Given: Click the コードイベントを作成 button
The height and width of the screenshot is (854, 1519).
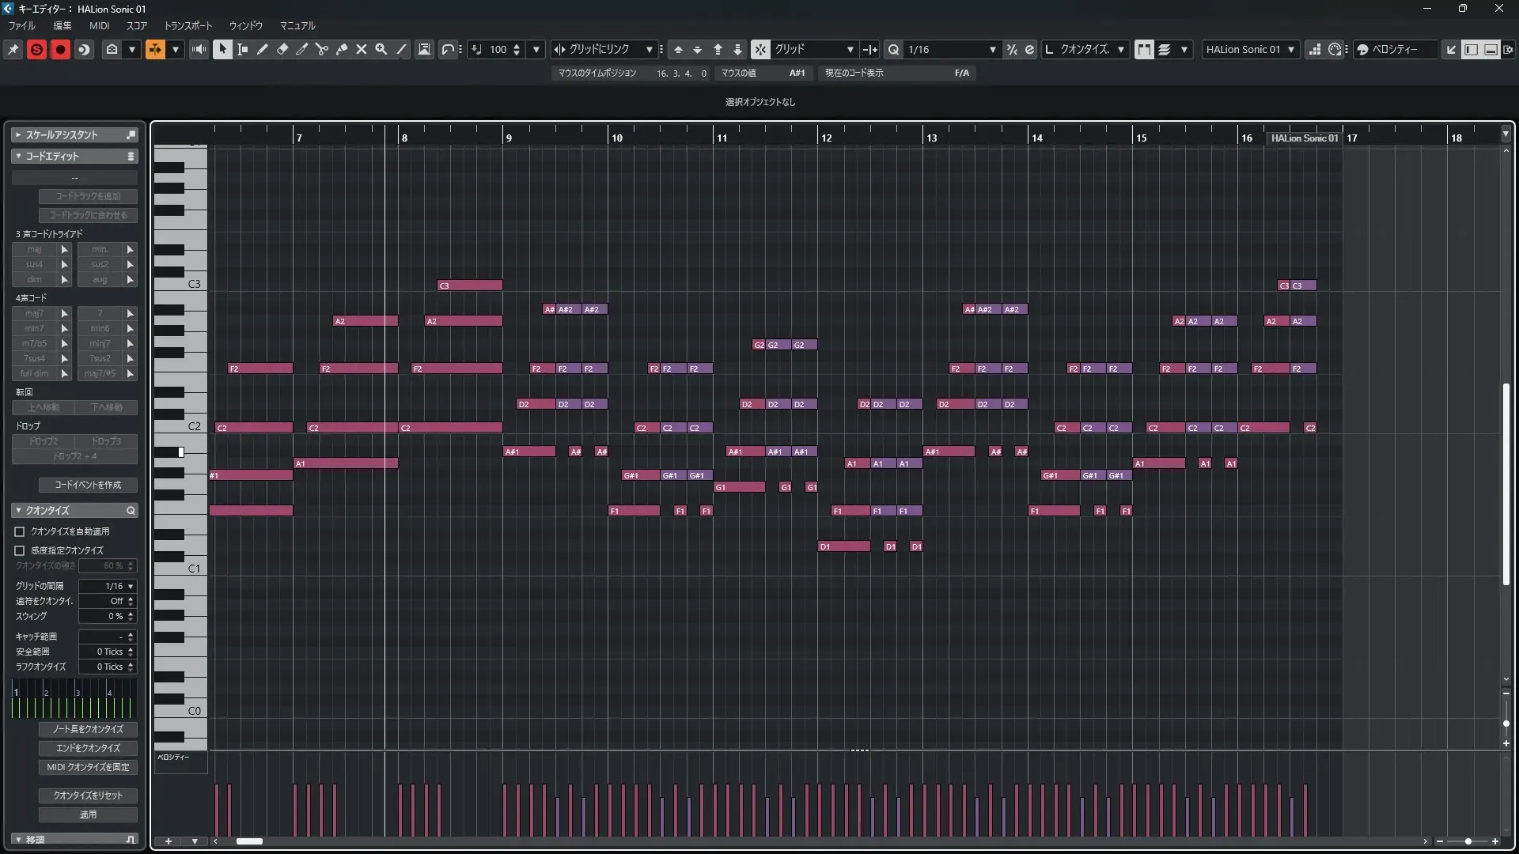Looking at the screenshot, I should pyautogui.click(x=88, y=485).
